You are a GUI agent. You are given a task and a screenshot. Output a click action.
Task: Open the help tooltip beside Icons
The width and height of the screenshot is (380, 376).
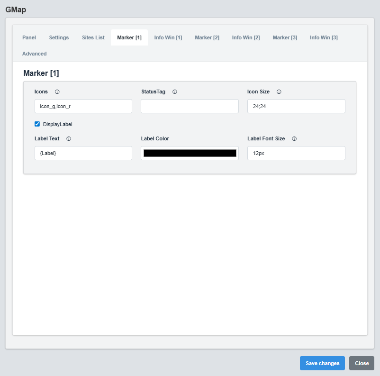57,92
